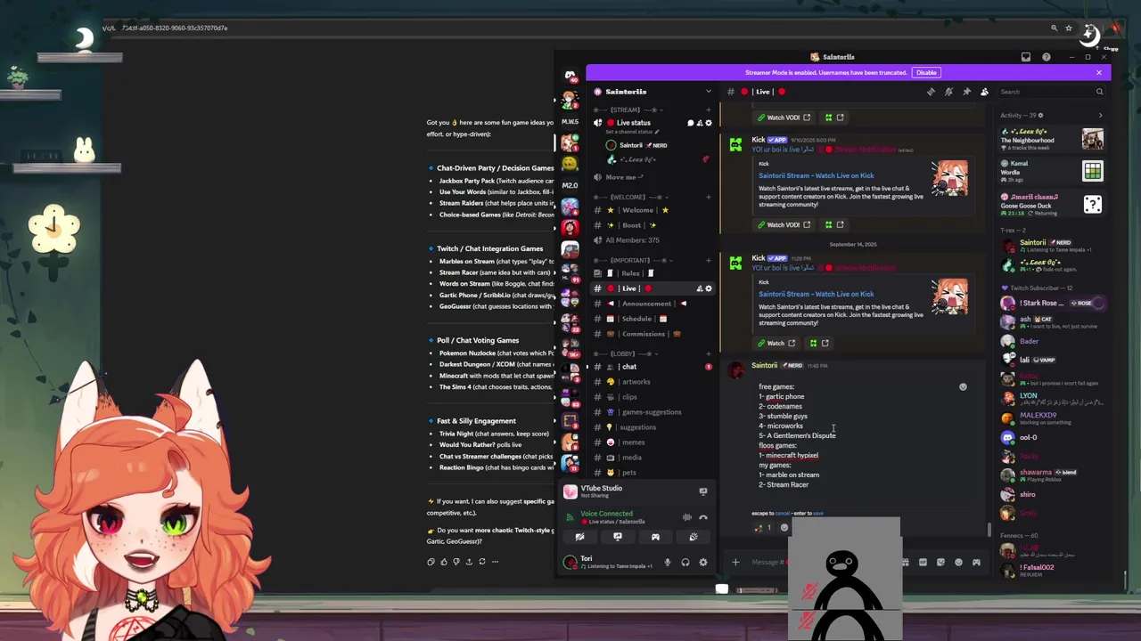Open the GIF picker
1141x641 pixels.
923,562
